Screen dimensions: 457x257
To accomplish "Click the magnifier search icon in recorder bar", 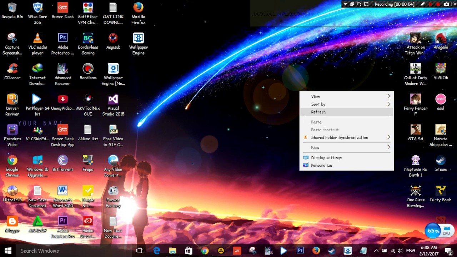I will 359,4.
